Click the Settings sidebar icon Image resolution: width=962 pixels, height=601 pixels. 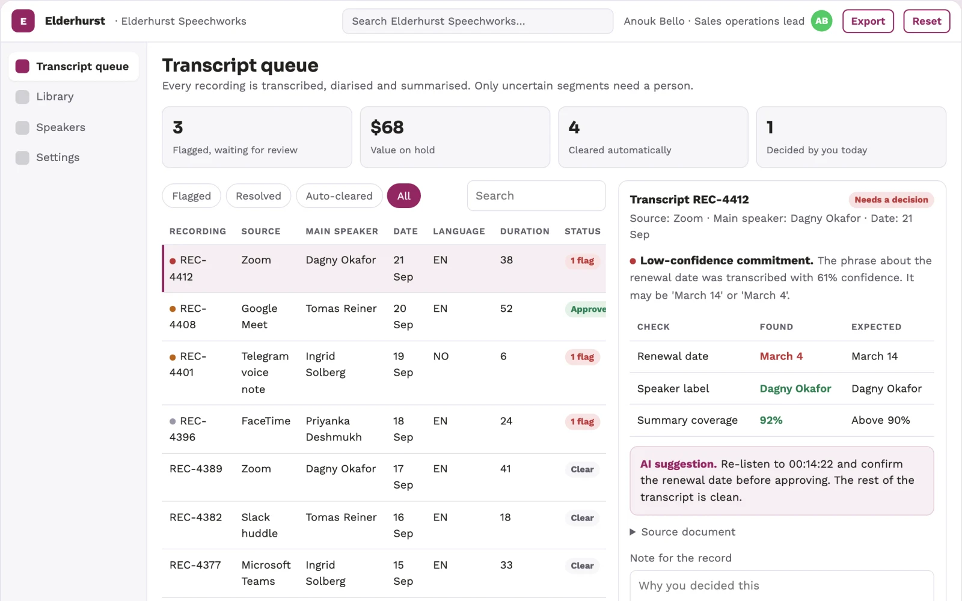[22, 157]
